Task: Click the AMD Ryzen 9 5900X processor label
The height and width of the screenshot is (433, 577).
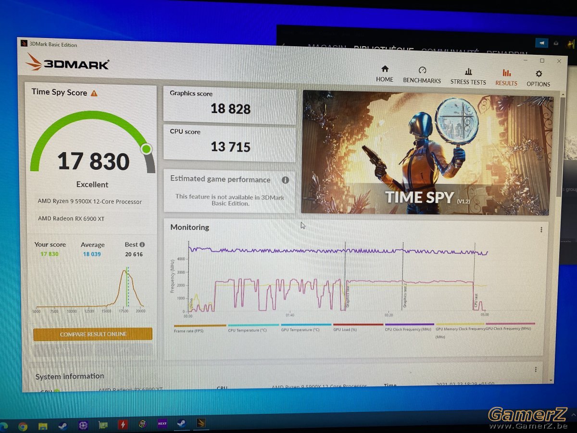Action: point(90,202)
